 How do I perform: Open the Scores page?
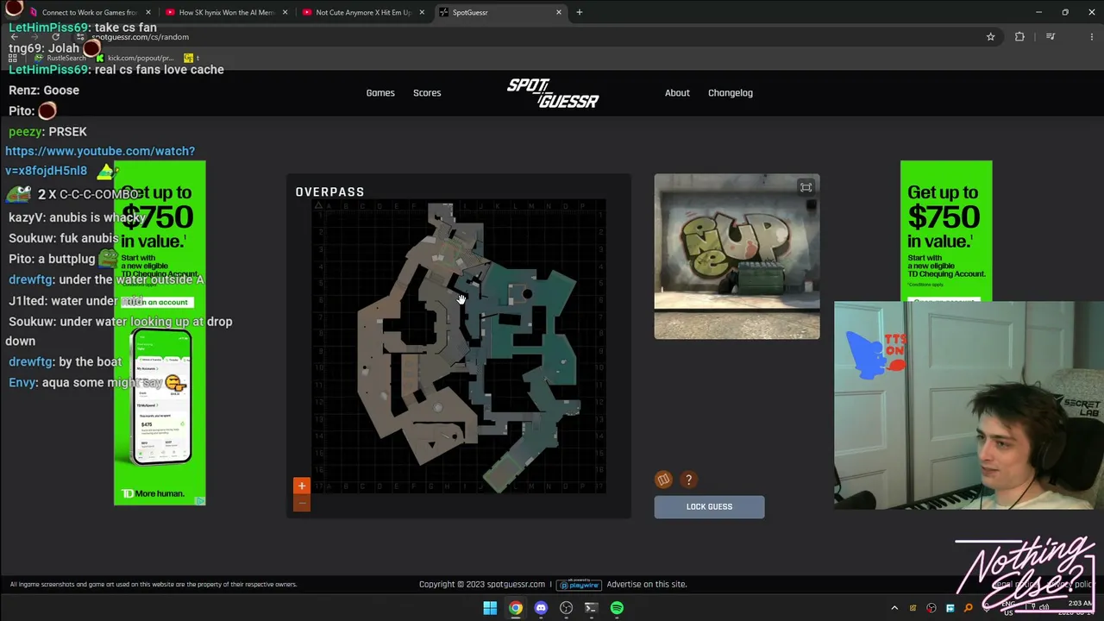[x=427, y=93]
